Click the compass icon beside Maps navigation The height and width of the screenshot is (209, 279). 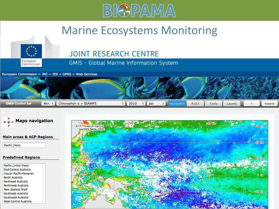click(8, 122)
